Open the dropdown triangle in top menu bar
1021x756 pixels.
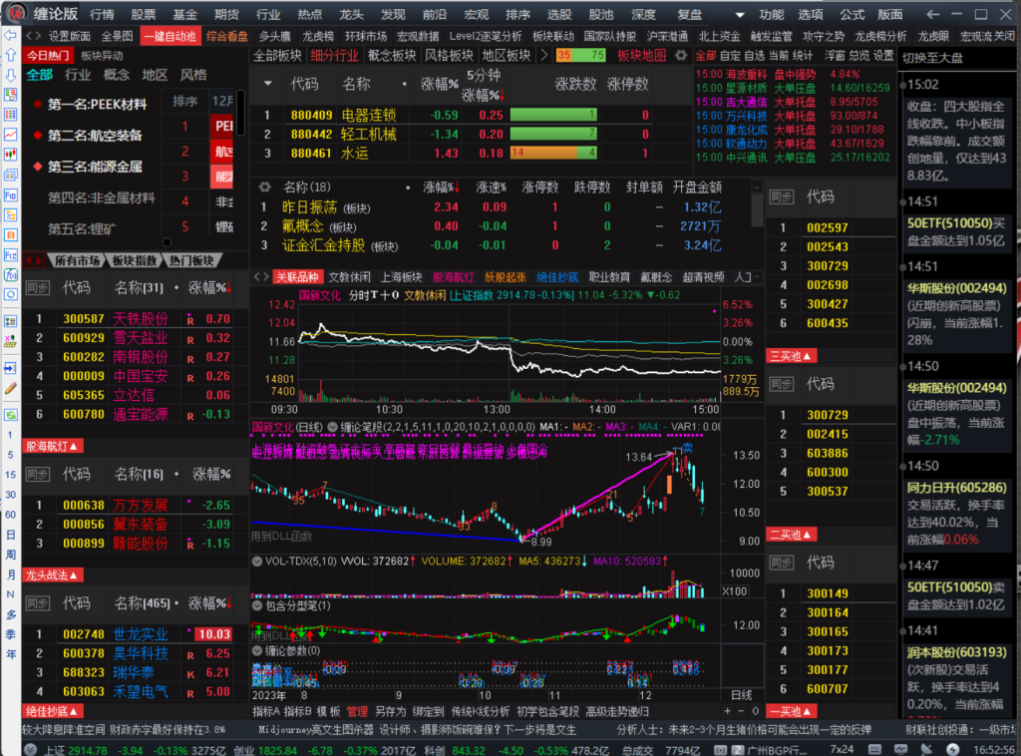point(739,14)
